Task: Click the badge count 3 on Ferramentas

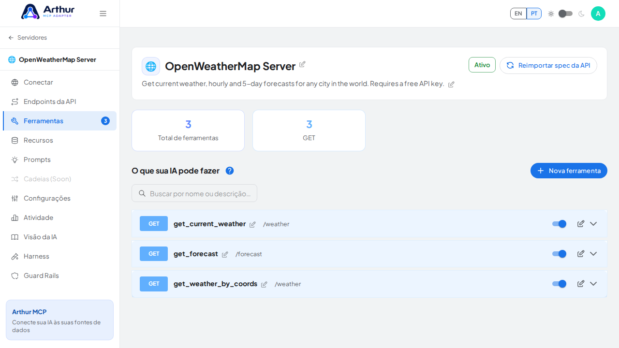Action: 105,121
